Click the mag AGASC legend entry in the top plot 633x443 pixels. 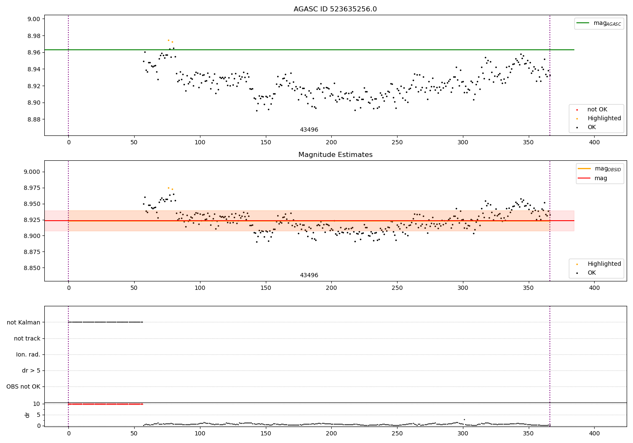pyautogui.click(x=599, y=23)
